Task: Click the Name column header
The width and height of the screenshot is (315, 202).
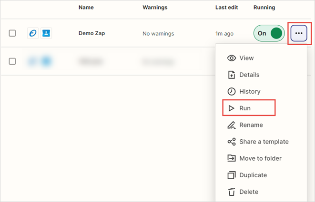Action: coord(86,8)
